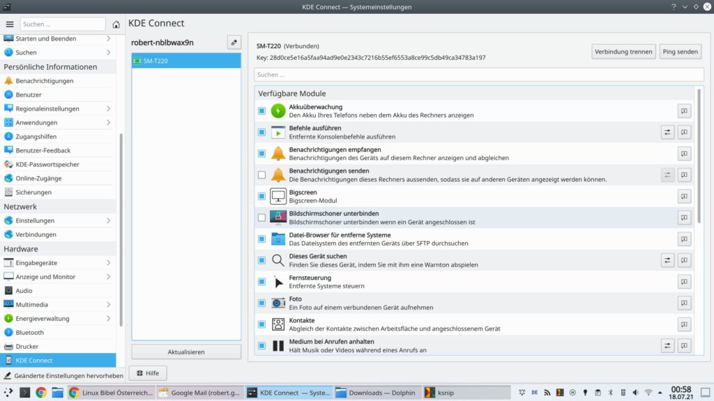
Task: Show info about the Fernsteuerung module
Action: 684,282
